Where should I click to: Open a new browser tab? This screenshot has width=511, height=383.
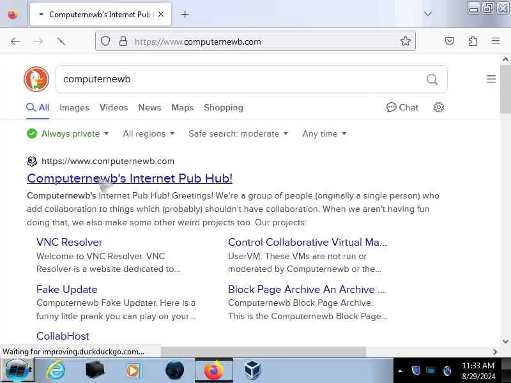click(x=185, y=14)
